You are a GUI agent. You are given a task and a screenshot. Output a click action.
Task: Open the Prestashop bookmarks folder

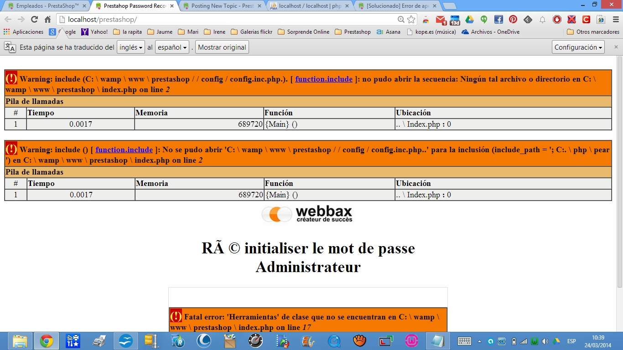(x=353, y=32)
